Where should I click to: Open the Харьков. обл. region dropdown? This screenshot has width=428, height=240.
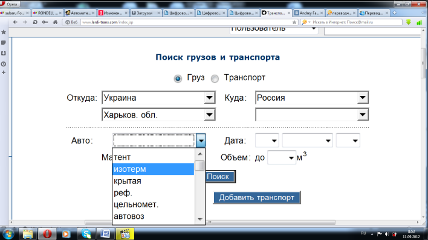(158, 115)
